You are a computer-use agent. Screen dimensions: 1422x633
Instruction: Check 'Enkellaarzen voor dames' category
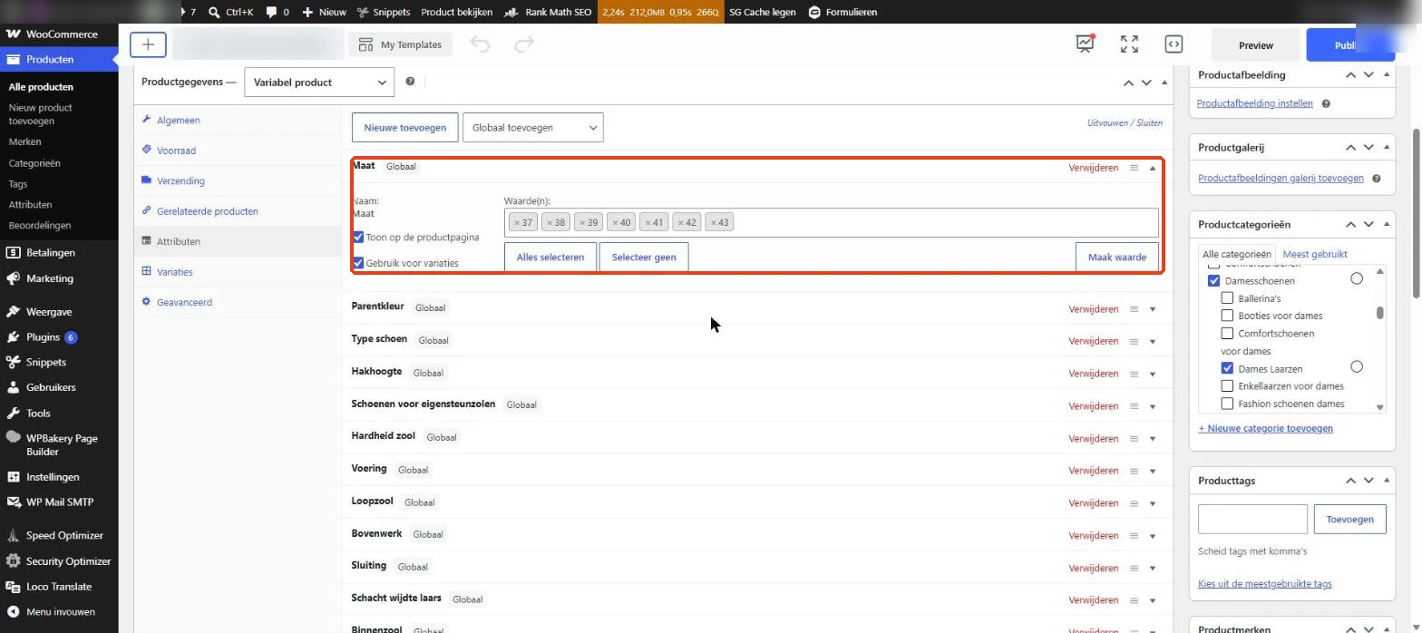(1227, 386)
